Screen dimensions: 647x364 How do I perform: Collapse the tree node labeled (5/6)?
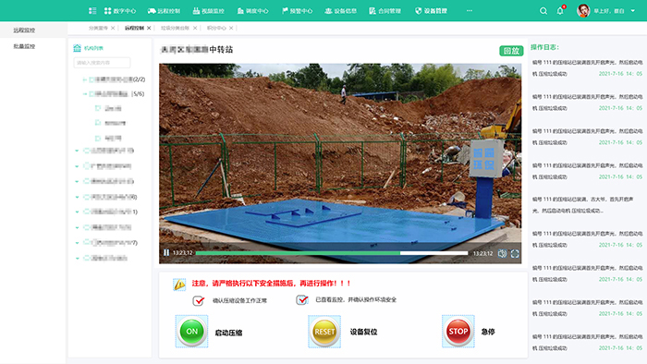click(84, 94)
